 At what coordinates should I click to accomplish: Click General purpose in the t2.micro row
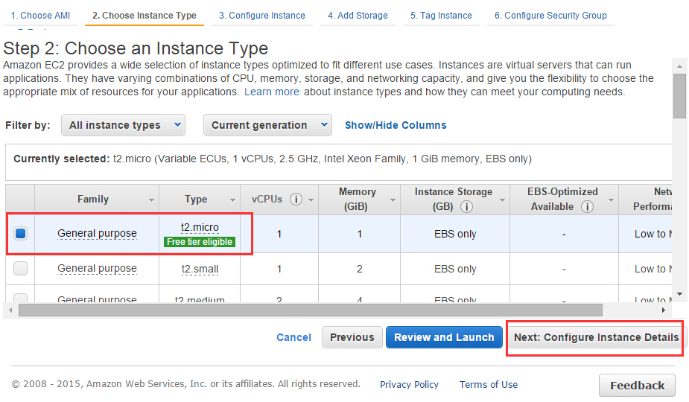click(x=97, y=233)
